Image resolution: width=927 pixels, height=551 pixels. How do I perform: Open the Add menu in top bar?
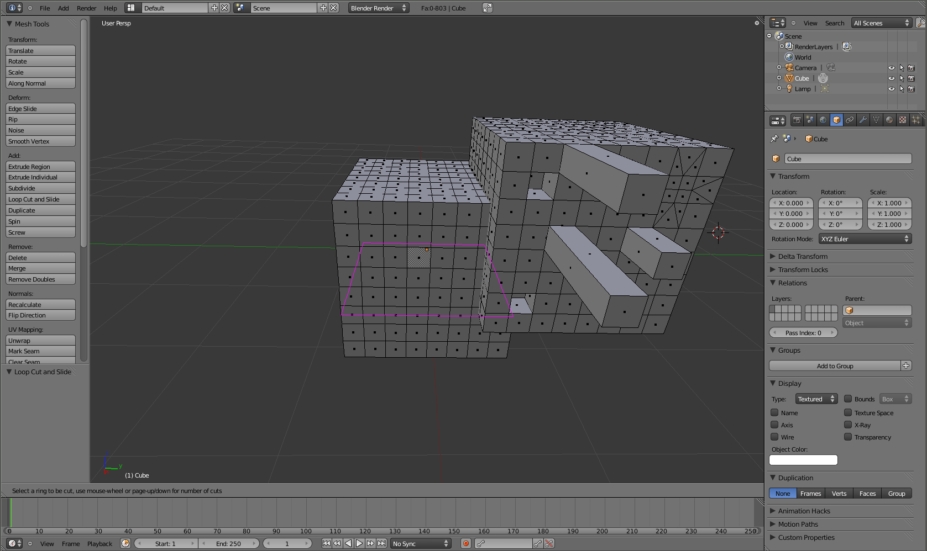click(64, 8)
